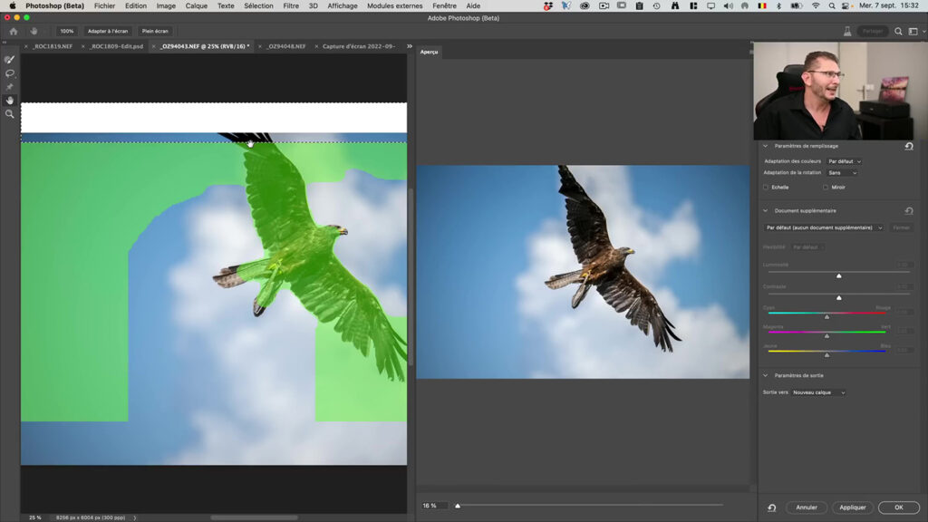Image resolution: width=928 pixels, height=522 pixels.
Task: Click the hand icon in options bar
Action: [x=34, y=32]
